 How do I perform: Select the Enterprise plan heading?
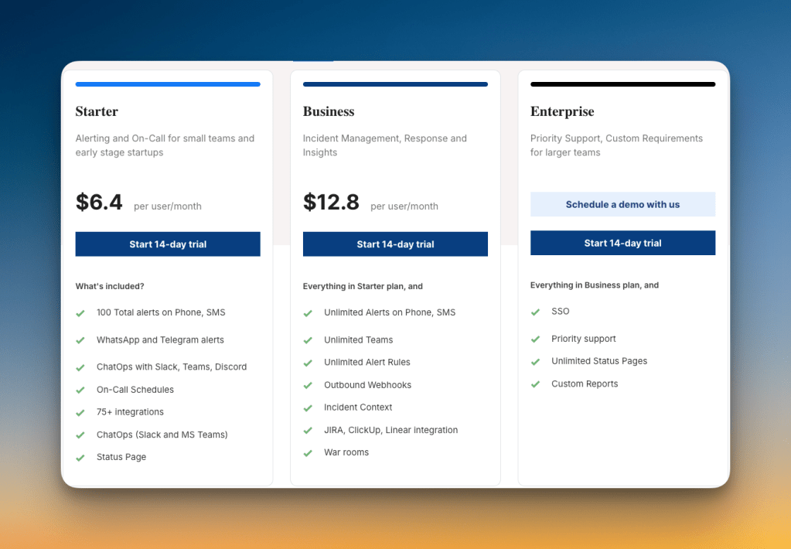(x=562, y=111)
